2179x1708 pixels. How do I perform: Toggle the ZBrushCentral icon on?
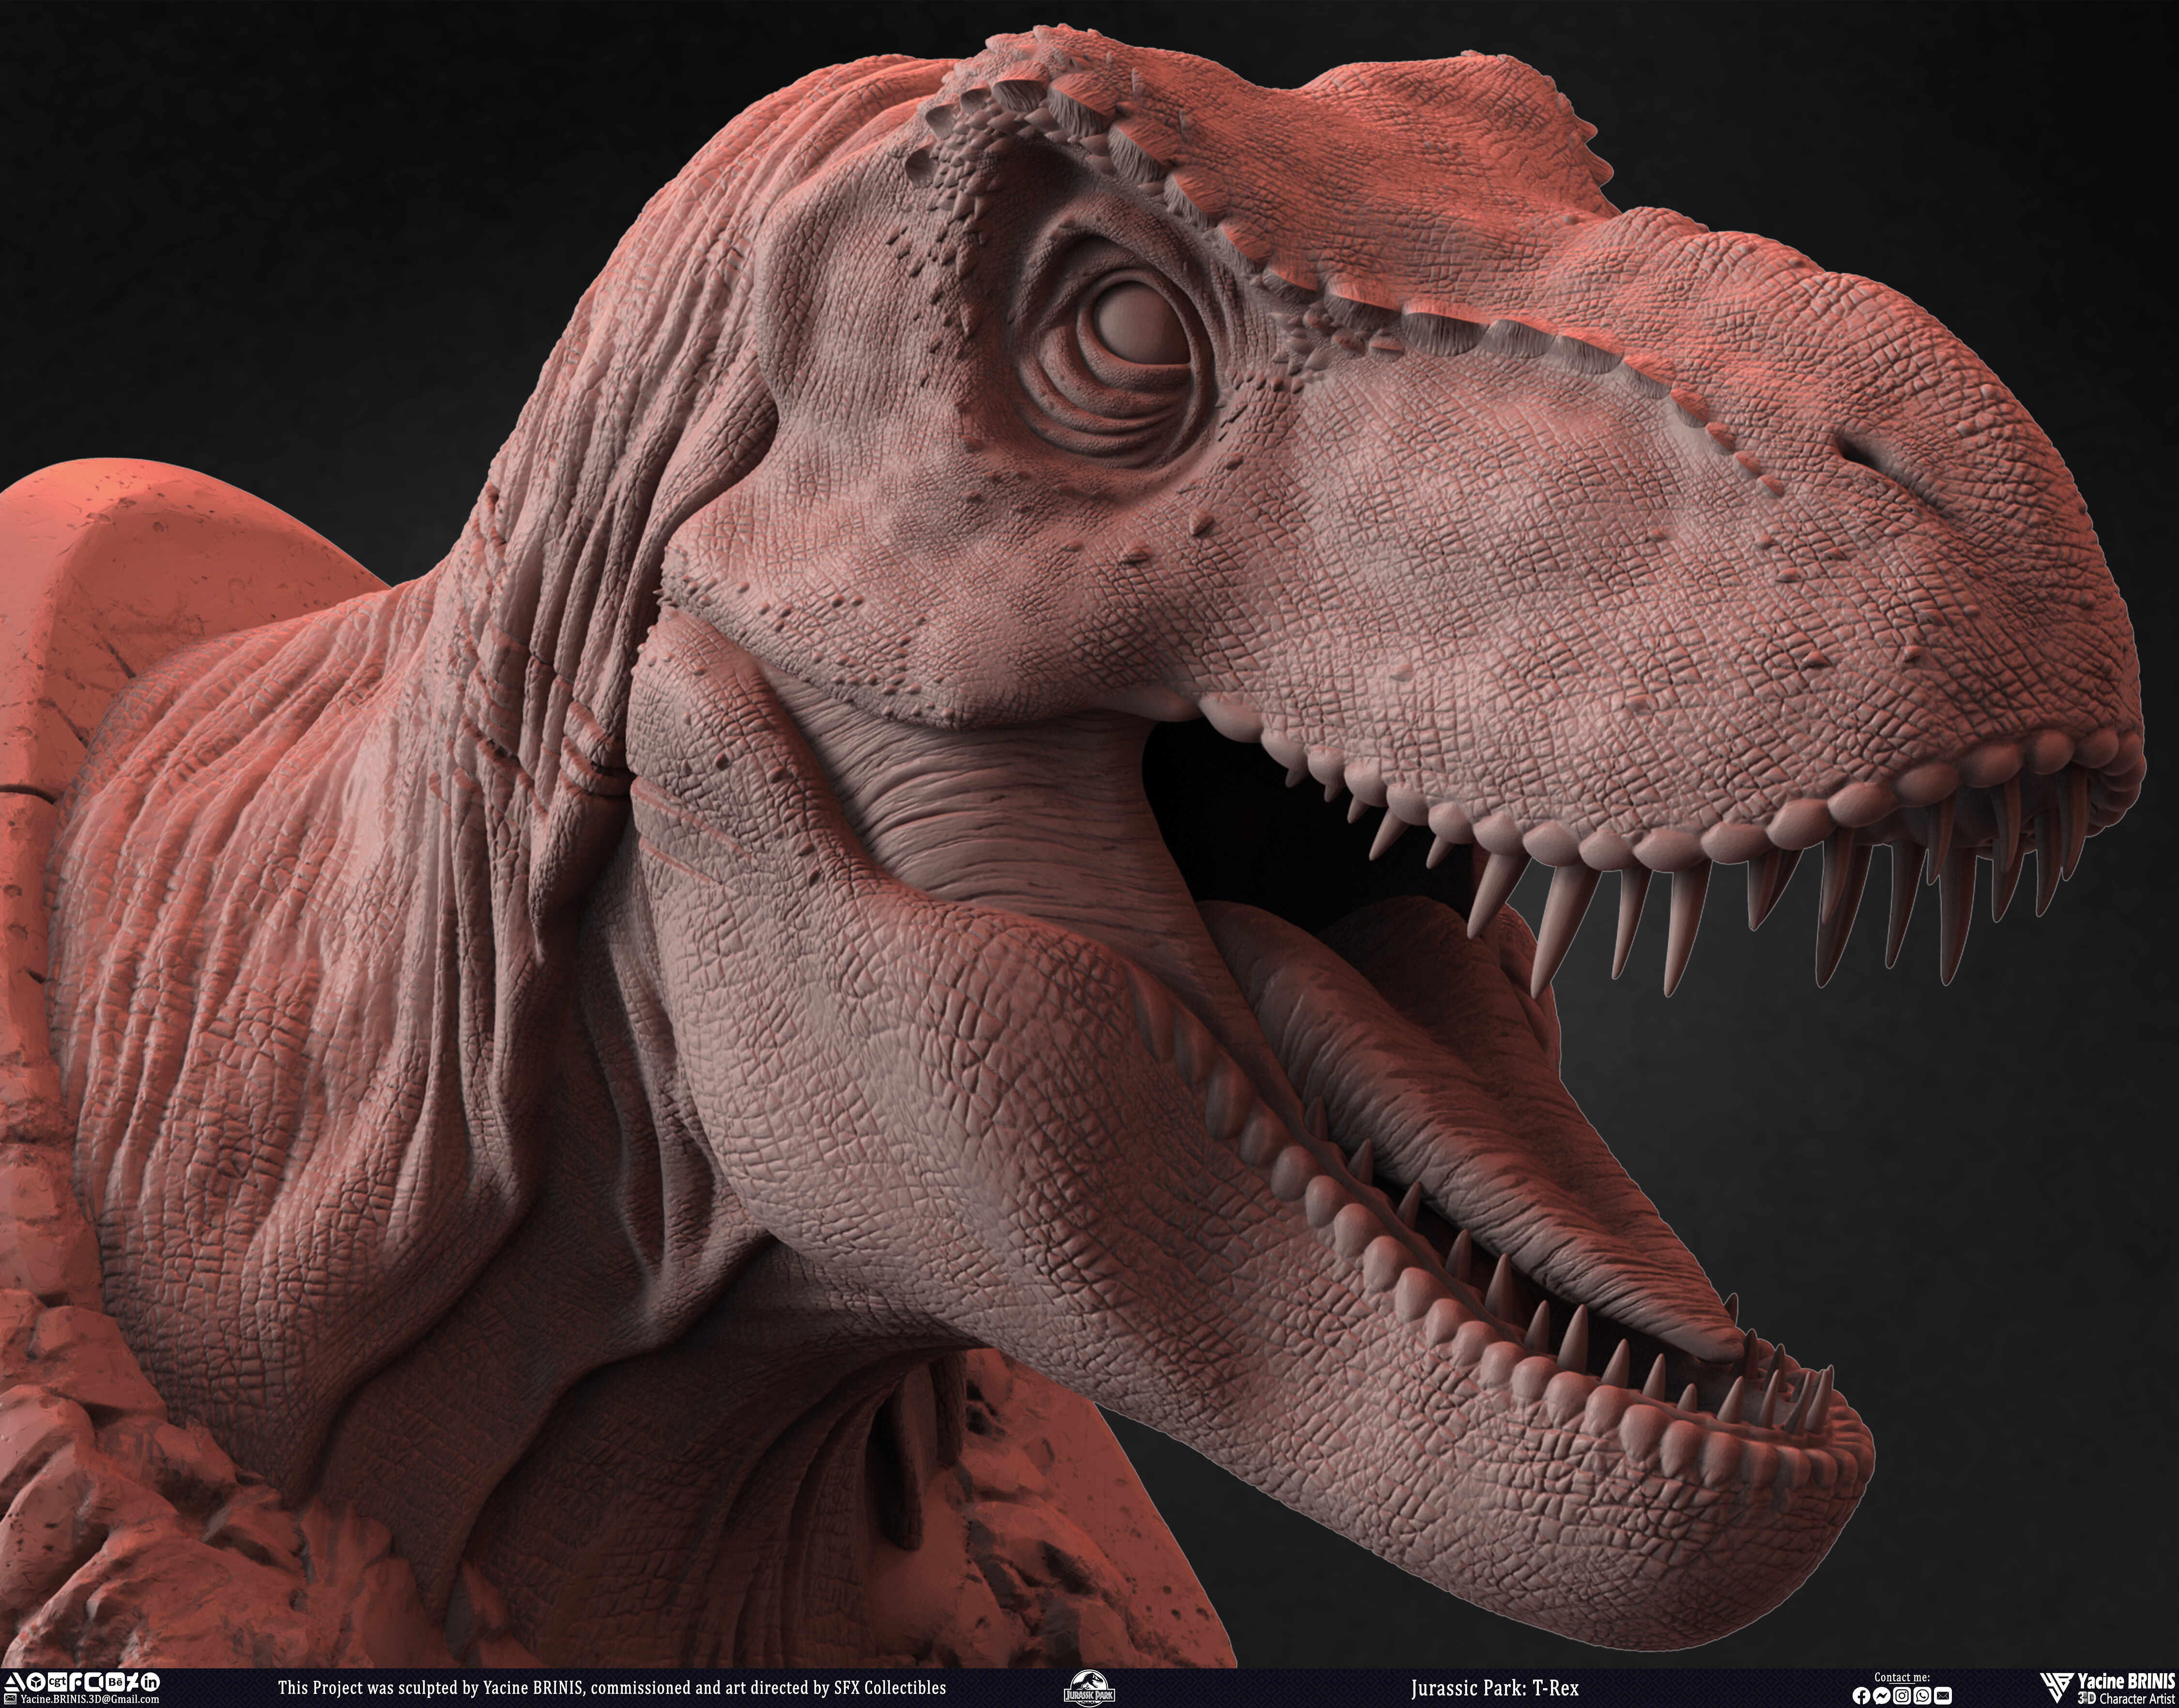click(x=133, y=1683)
